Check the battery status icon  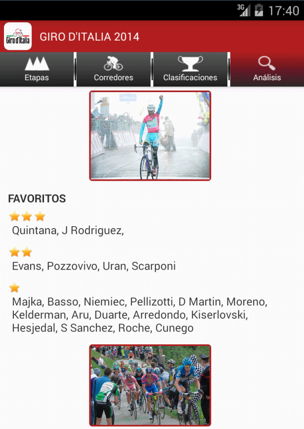pos(259,10)
